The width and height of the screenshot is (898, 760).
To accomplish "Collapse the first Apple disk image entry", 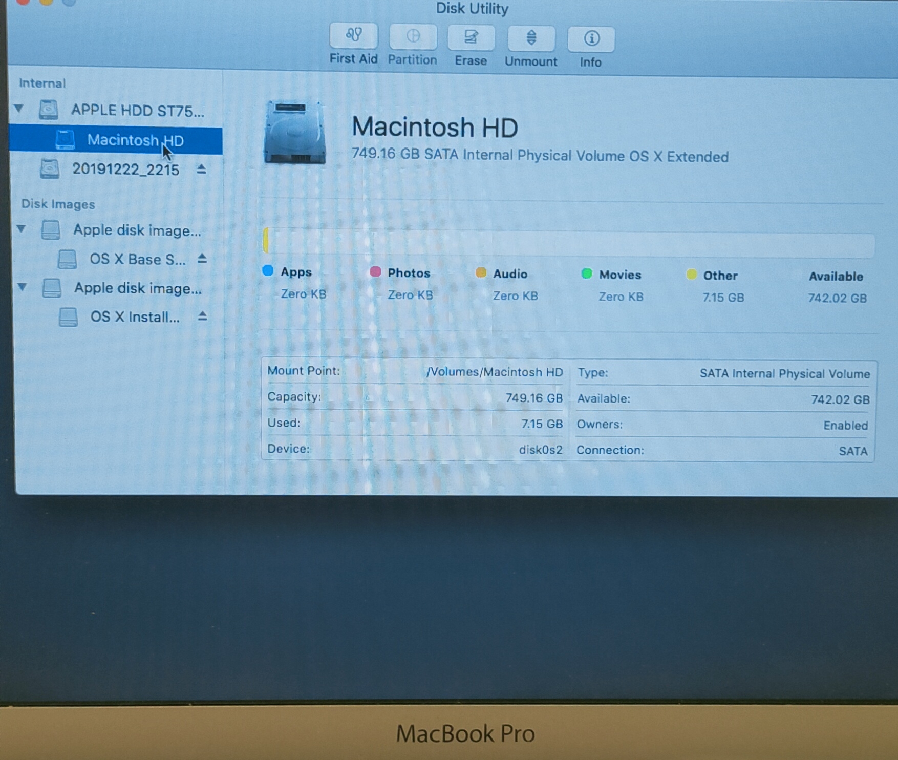I will pos(22,228).
